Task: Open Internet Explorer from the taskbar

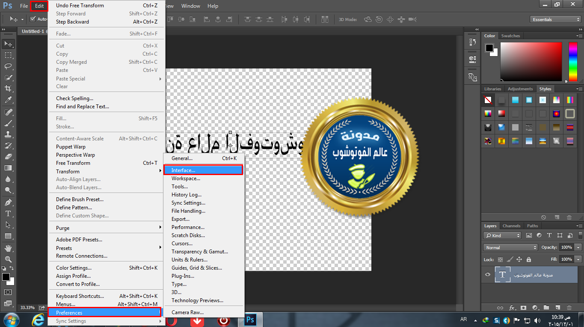Action: [x=39, y=320]
